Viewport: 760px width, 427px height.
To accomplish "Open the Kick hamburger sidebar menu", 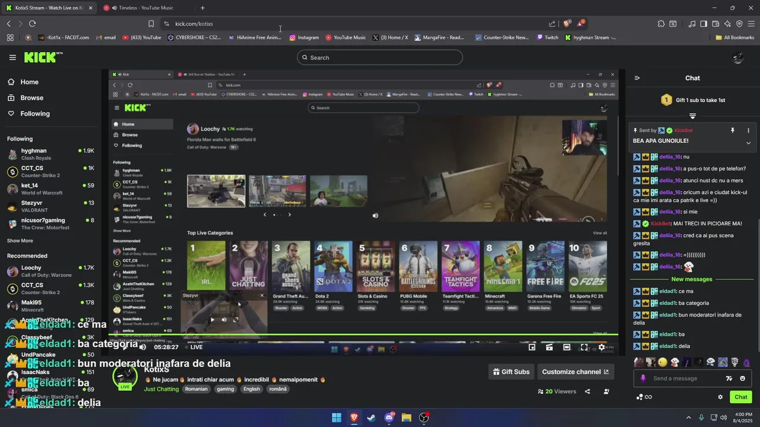I will 12,58.
